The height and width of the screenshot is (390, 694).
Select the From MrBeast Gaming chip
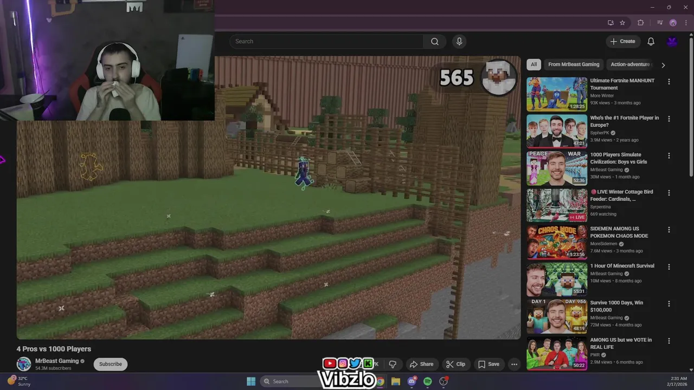[x=574, y=64]
